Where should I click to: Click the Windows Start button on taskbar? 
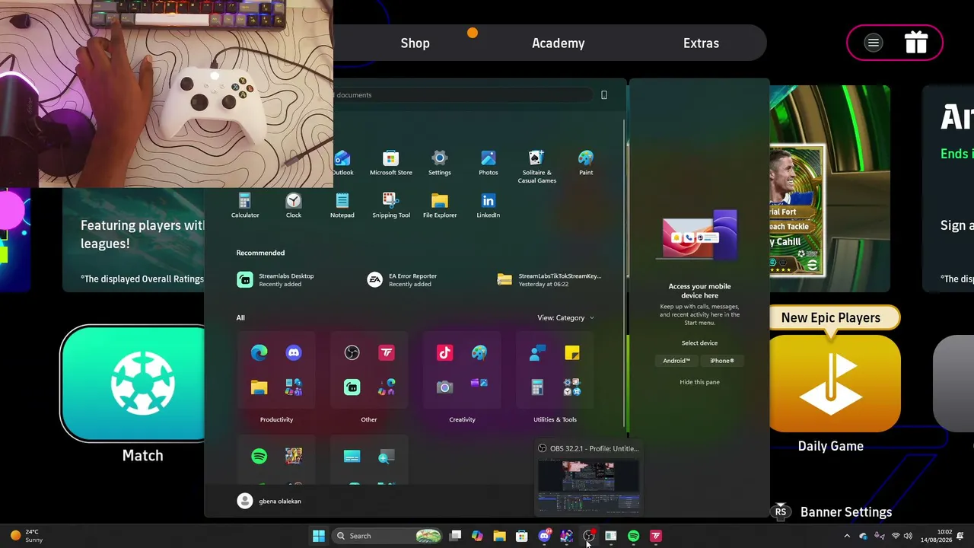tap(319, 536)
